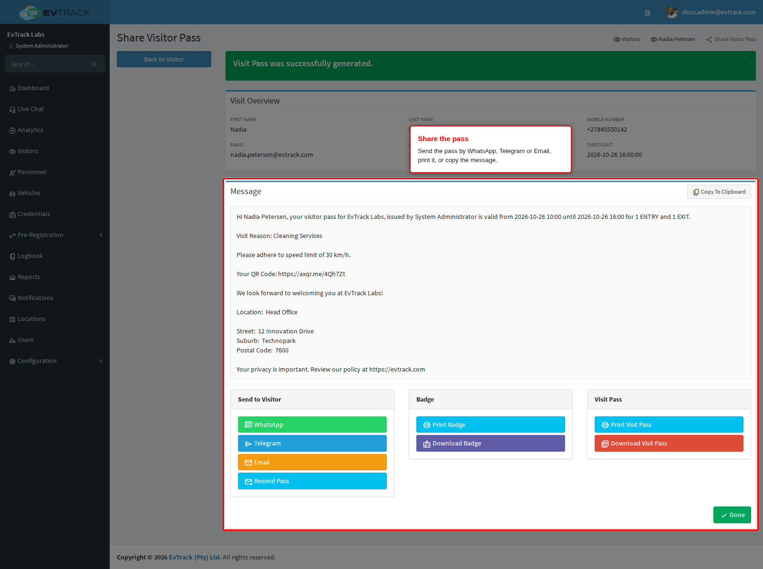Viewport: 763px width, 569px height.
Task: Click the Resend Pass button
Action: point(312,481)
